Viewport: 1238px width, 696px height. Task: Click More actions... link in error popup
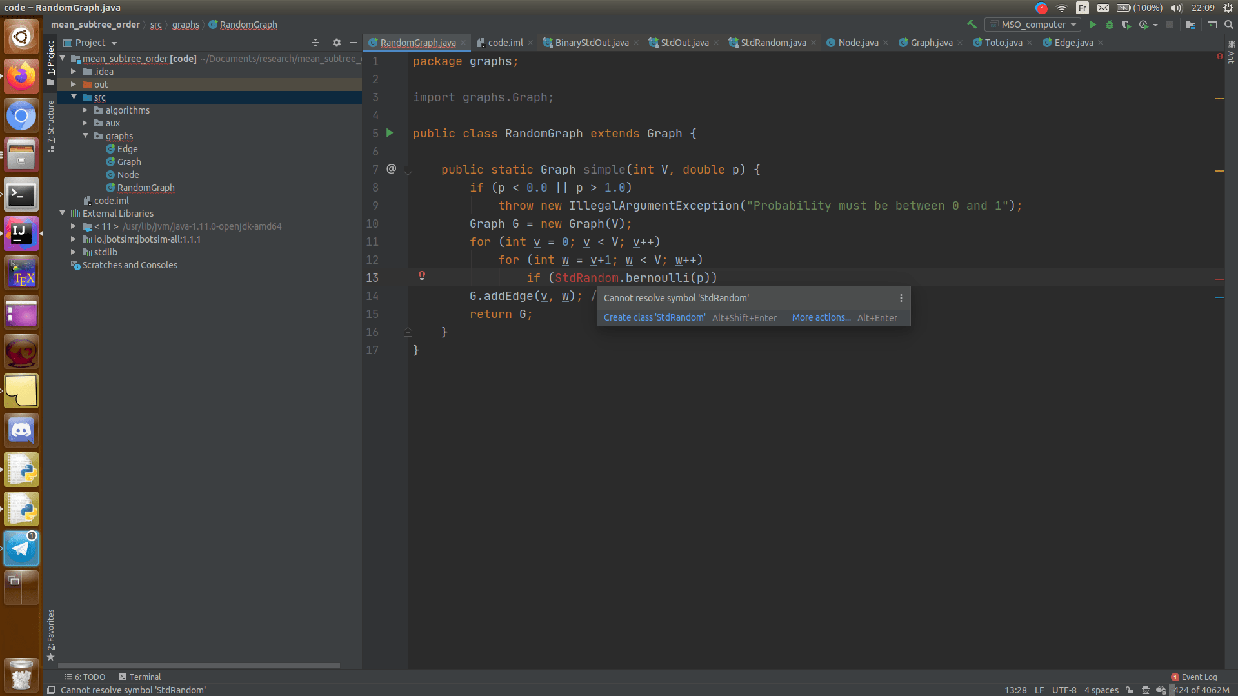click(x=821, y=317)
